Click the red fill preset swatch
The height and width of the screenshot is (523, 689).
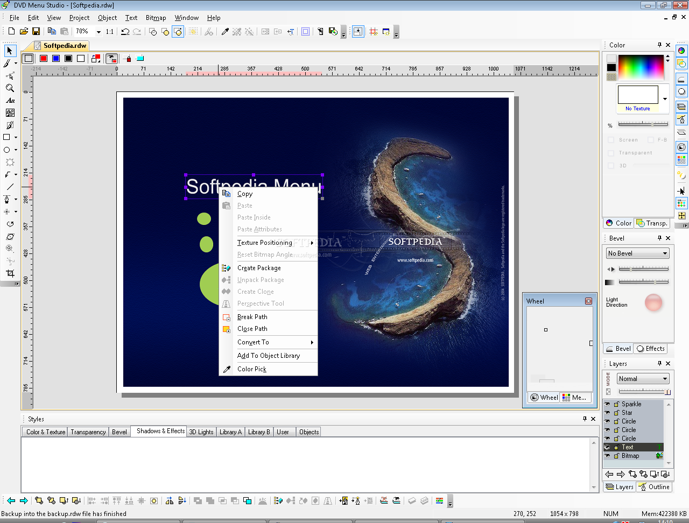(44, 58)
